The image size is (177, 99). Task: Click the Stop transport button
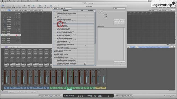51,96
